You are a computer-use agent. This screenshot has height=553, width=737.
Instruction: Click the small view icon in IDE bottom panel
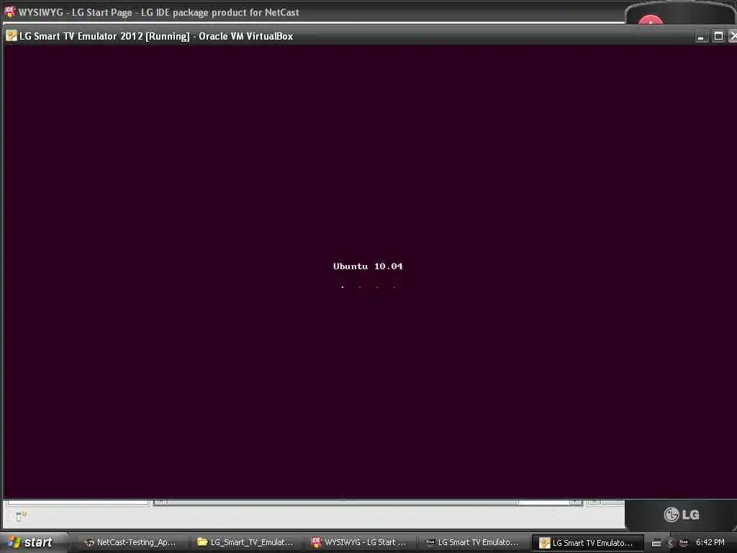[x=21, y=516]
